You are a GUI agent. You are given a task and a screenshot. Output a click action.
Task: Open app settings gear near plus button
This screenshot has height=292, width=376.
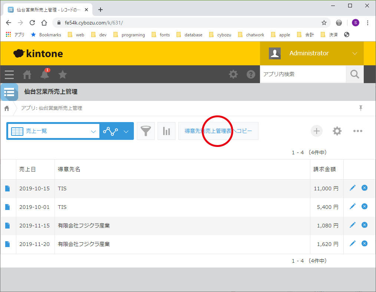click(337, 131)
